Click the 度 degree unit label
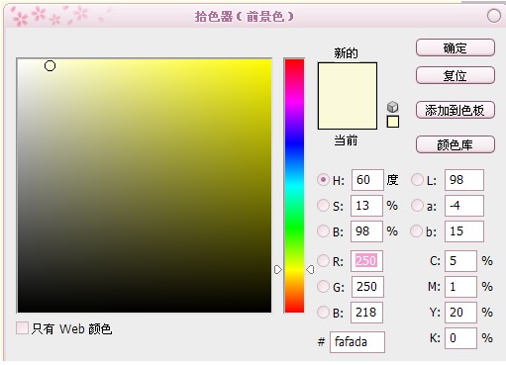506x365 pixels. (x=392, y=180)
